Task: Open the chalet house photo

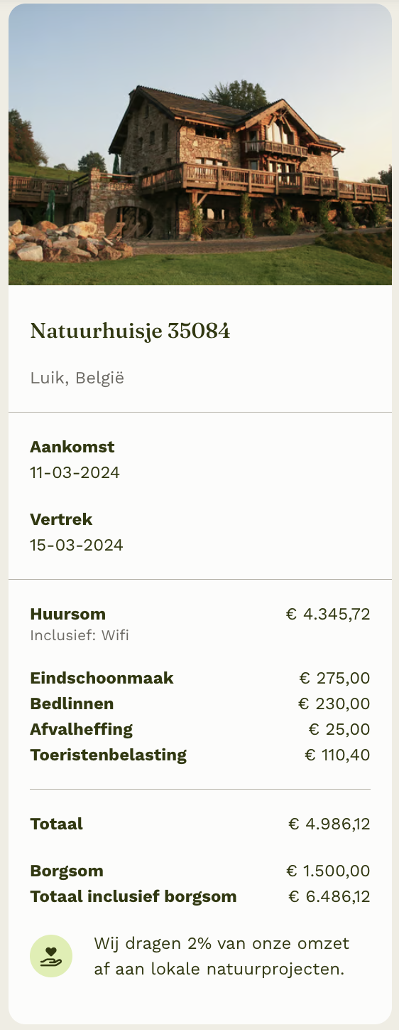Action: coord(200,144)
